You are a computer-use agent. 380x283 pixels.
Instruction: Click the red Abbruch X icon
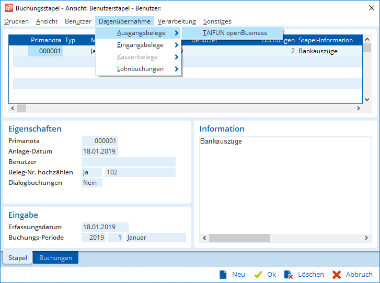[337, 275]
